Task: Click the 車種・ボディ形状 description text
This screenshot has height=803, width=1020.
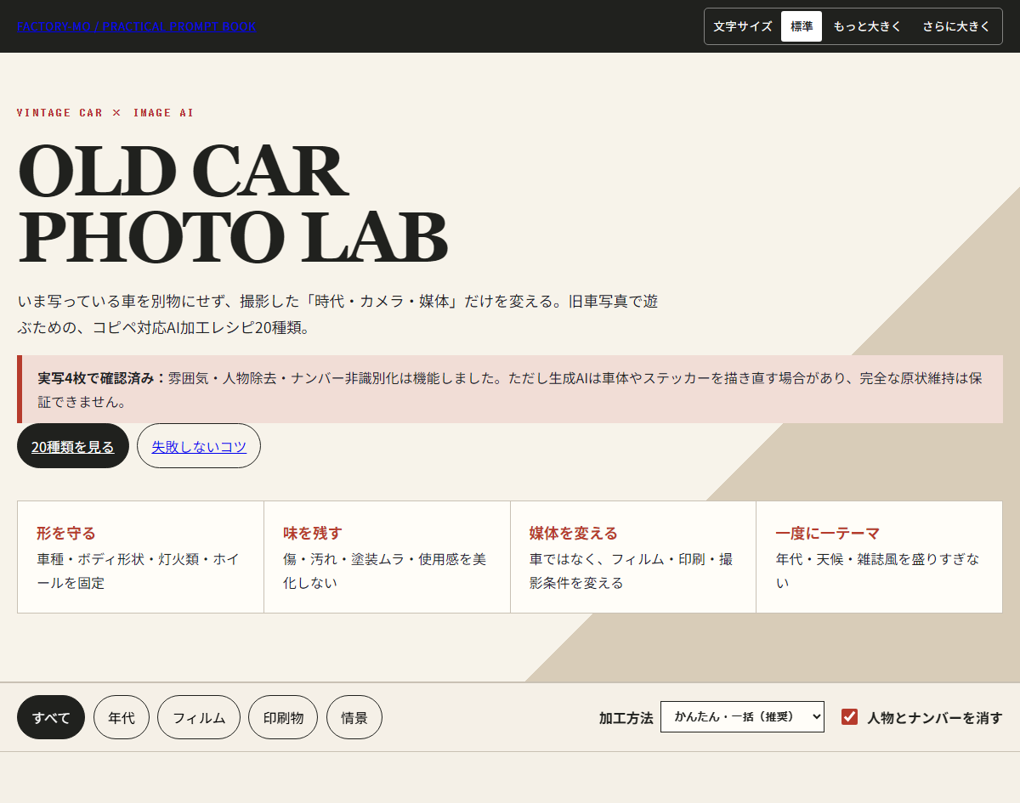Action: pyautogui.click(x=139, y=571)
